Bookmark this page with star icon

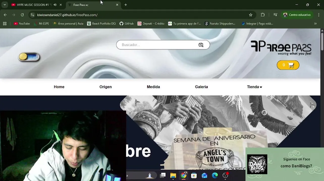[x=251, y=15]
